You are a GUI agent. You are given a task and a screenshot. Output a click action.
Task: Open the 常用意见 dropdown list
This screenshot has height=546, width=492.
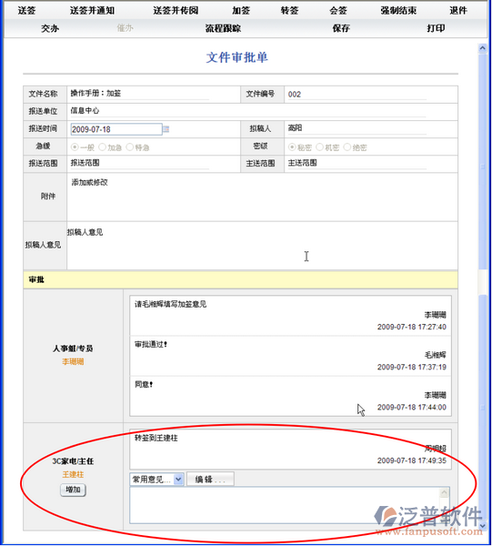pyautogui.click(x=156, y=480)
